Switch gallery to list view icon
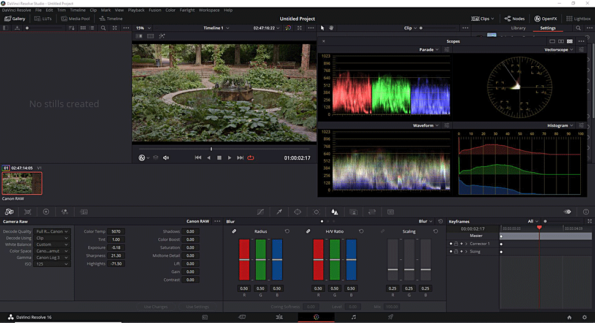 tap(92, 28)
